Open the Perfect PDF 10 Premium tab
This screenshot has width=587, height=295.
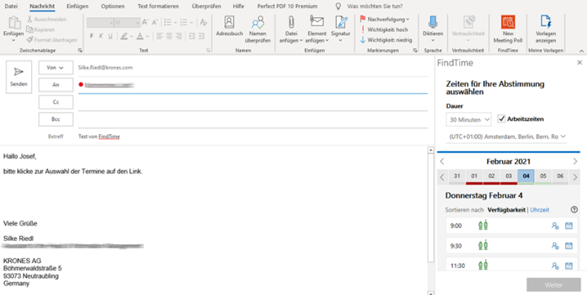287,7
